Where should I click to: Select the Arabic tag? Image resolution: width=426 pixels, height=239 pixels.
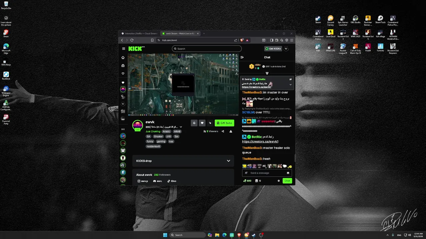tap(166, 131)
